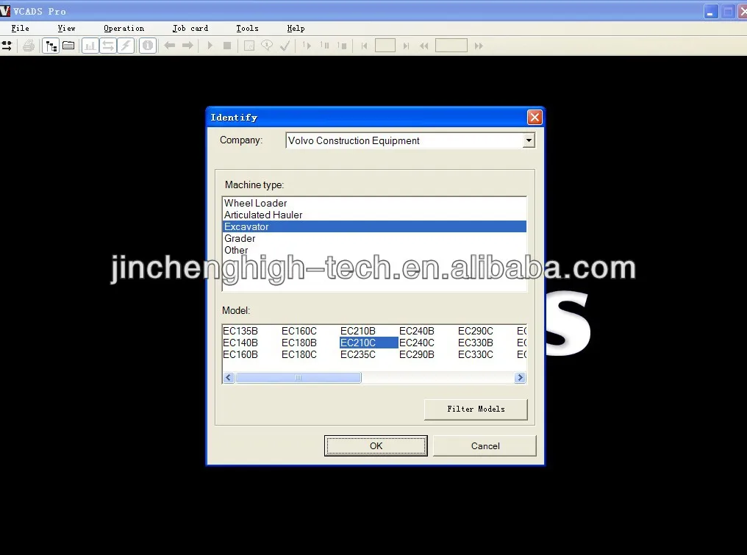Click the checkmark toolbar icon
The width and height of the screenshot is (747, 555).
[x=285, y=46]
